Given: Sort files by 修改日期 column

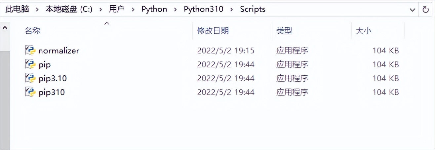Looking at the screenshot, I should (x=213, y=31).
